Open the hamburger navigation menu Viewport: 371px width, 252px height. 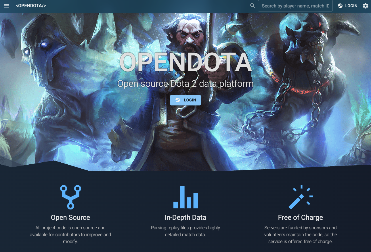[7, 6]
